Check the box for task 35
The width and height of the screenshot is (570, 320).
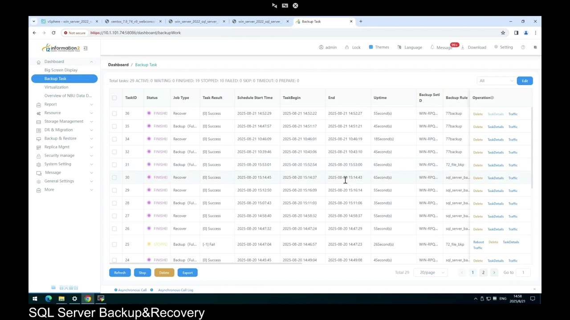pos(114,126)
